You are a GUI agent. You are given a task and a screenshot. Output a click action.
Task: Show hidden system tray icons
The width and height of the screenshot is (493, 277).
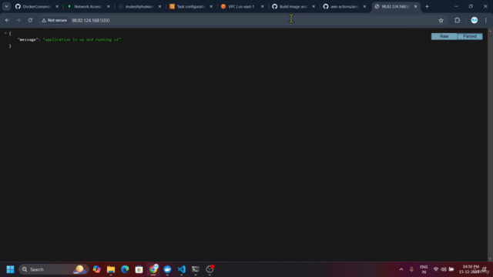coord(401,269)
